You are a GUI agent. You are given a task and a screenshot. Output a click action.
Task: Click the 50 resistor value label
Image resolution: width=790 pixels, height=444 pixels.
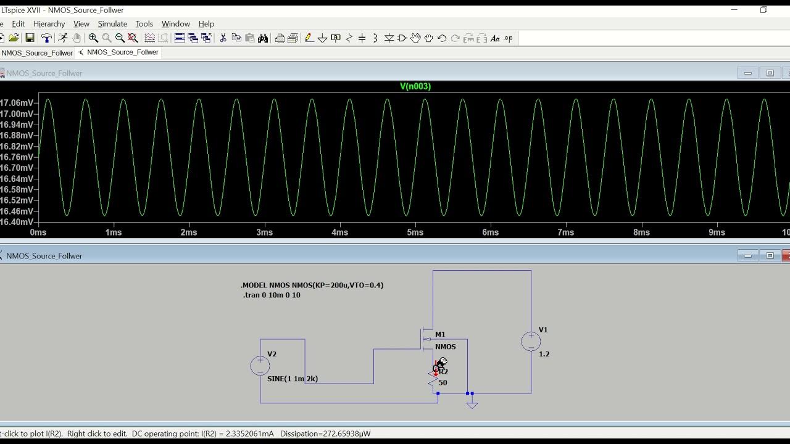coord(443,382)
